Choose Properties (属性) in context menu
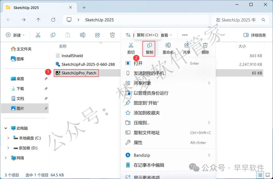 point(168,143)
